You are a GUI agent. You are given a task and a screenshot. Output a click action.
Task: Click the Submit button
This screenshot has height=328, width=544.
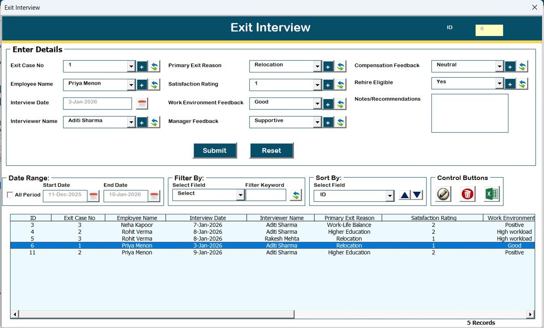coord(215,150)
